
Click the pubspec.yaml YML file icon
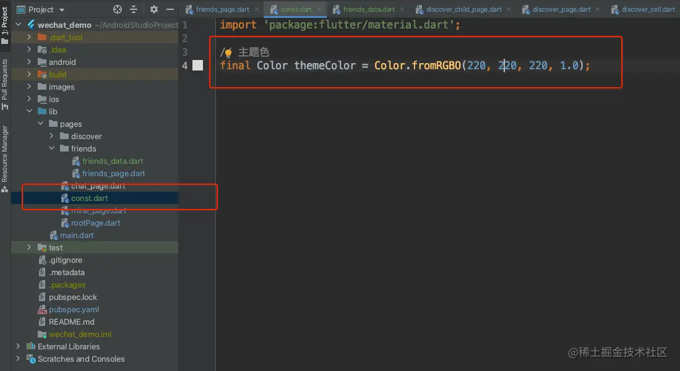click(x=42, y=310)
